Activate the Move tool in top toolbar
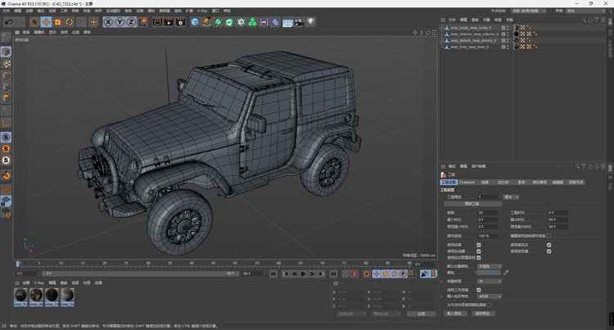Screen dimensions: 614x330 pyautogui.click(x=46, y=22)
